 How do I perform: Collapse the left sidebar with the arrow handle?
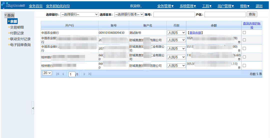33,108
